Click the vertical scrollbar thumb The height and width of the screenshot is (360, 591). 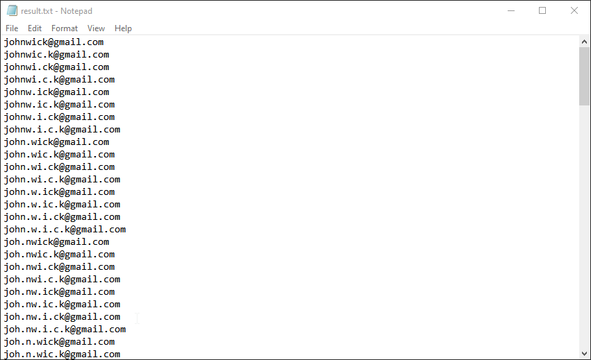click(x=584, y=76)
